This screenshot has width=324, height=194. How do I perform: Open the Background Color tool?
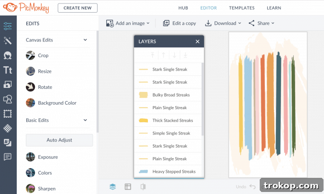(51, 103)
